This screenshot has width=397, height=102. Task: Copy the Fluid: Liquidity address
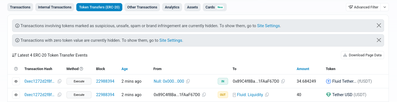[267, 95]
